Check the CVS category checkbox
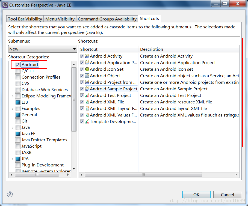The height and width of the screenshot is (206, 248). 17,83
